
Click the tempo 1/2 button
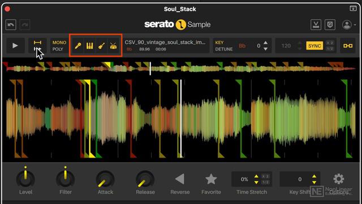point(330,49)
